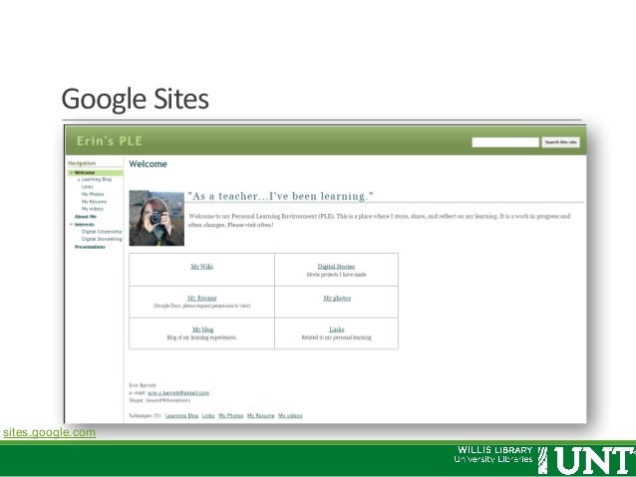This screenshot has height=477, width=636.
Task: Click the UNT logo in footer
Action: pos(587,460)
